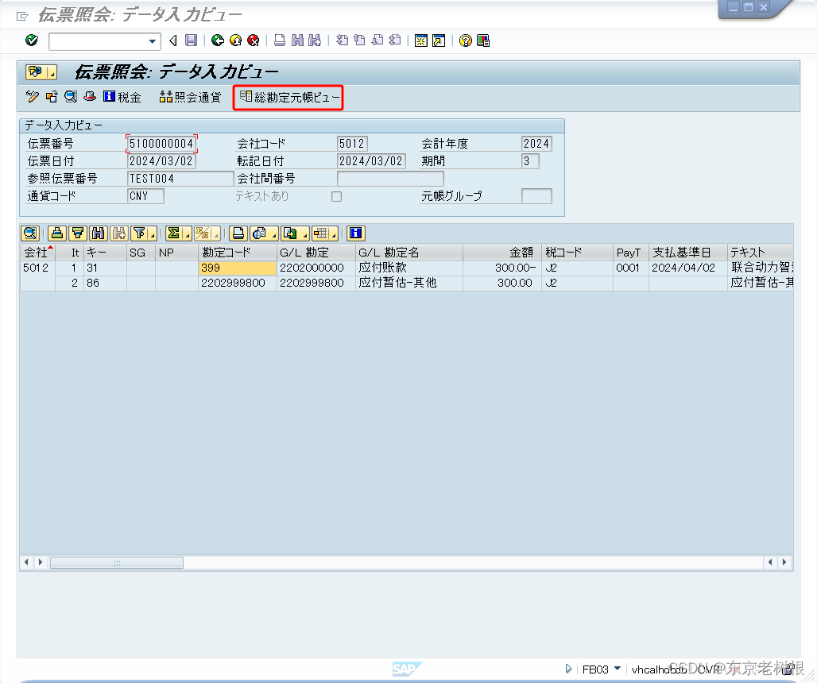Open the find icon in the item grid
Image resolution: width=817 pixels, height=683 pixels.
pyautogui.click(x=96, y=233)
